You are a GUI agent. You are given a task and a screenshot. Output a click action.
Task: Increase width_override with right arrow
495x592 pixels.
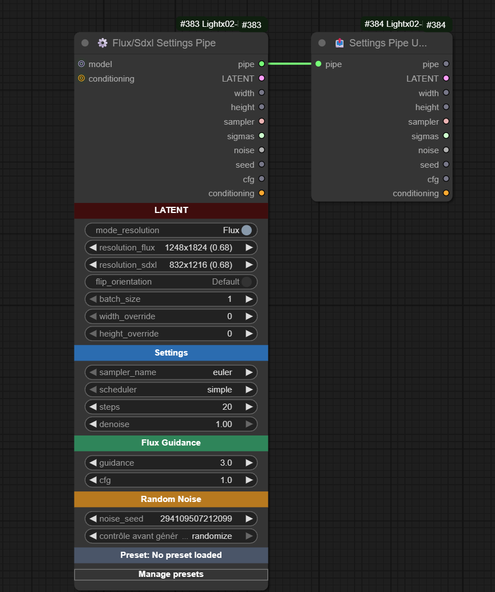[x=249, y=316]
